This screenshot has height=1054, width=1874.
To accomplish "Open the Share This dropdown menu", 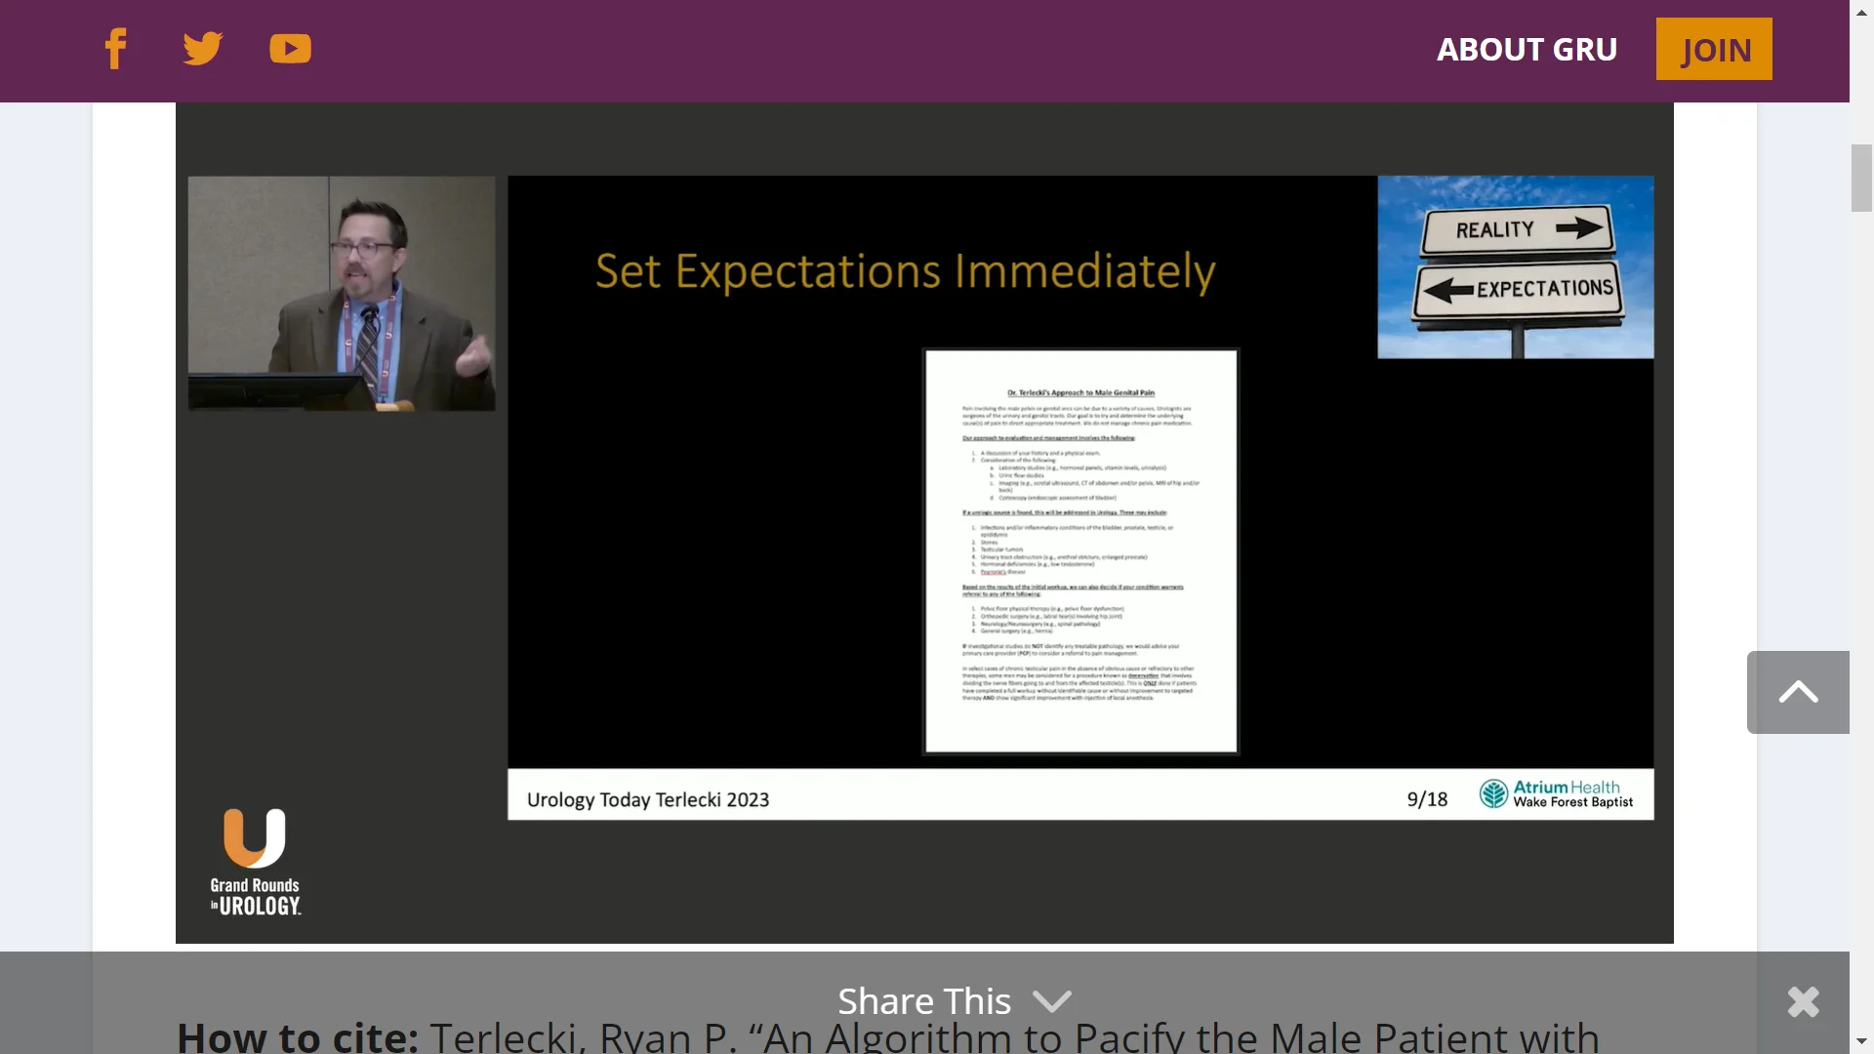I will coord(924,1000).
